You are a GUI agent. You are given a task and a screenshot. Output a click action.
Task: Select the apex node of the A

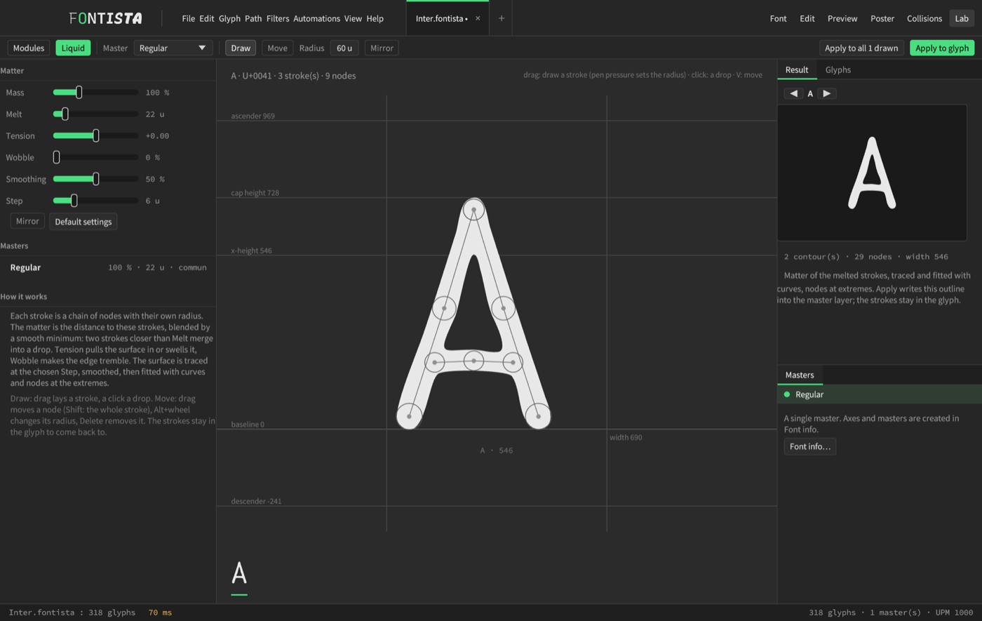474,209
